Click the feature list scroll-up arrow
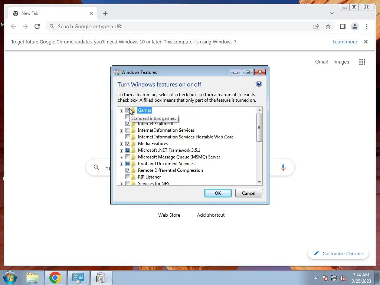 pos(259,110)
